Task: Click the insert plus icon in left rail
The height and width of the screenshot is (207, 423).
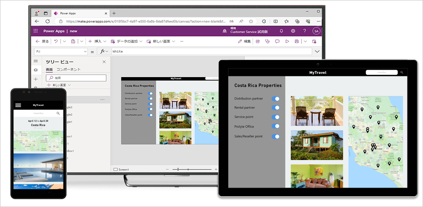Action: pyautogui.click(x=35, y=79)
